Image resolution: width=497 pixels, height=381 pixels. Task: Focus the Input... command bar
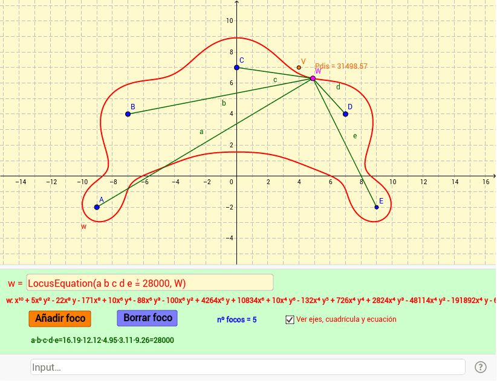(248, 367)
